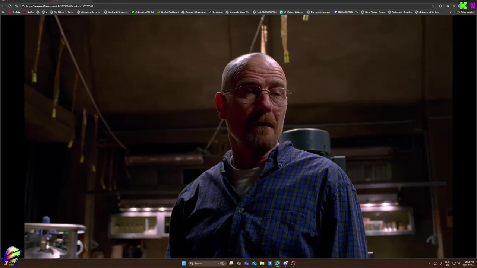This screenshot has height=268, width=477.
Task: Switch the ENG US input language
Action: point(447,264)
